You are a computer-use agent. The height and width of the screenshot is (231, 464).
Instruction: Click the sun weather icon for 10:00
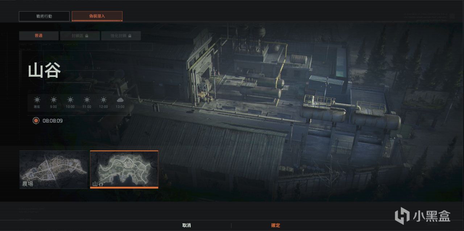(70, 100)
